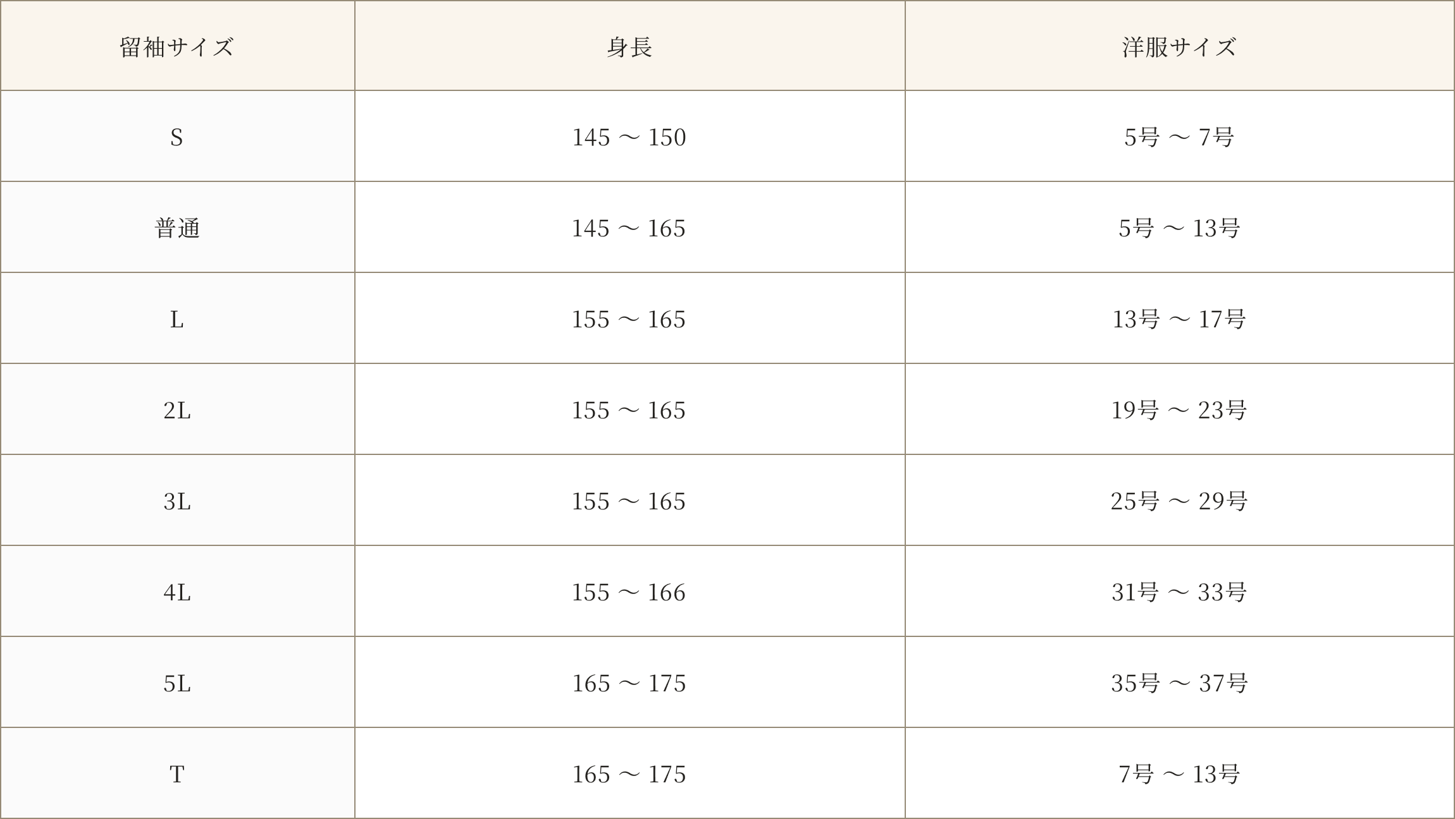Click the 25号 ～ 29号 clothing size cell
Screen dimensions: 1455x819
tap(1180, 500)
